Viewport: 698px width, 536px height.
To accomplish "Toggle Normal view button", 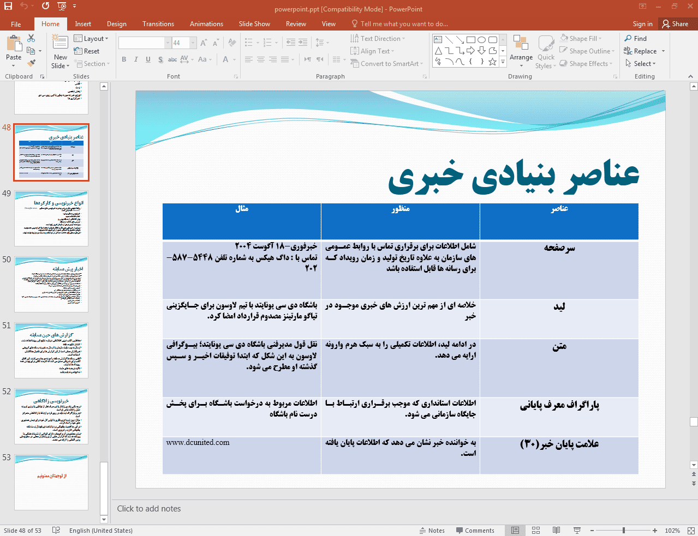I will (x=515, y=530).
